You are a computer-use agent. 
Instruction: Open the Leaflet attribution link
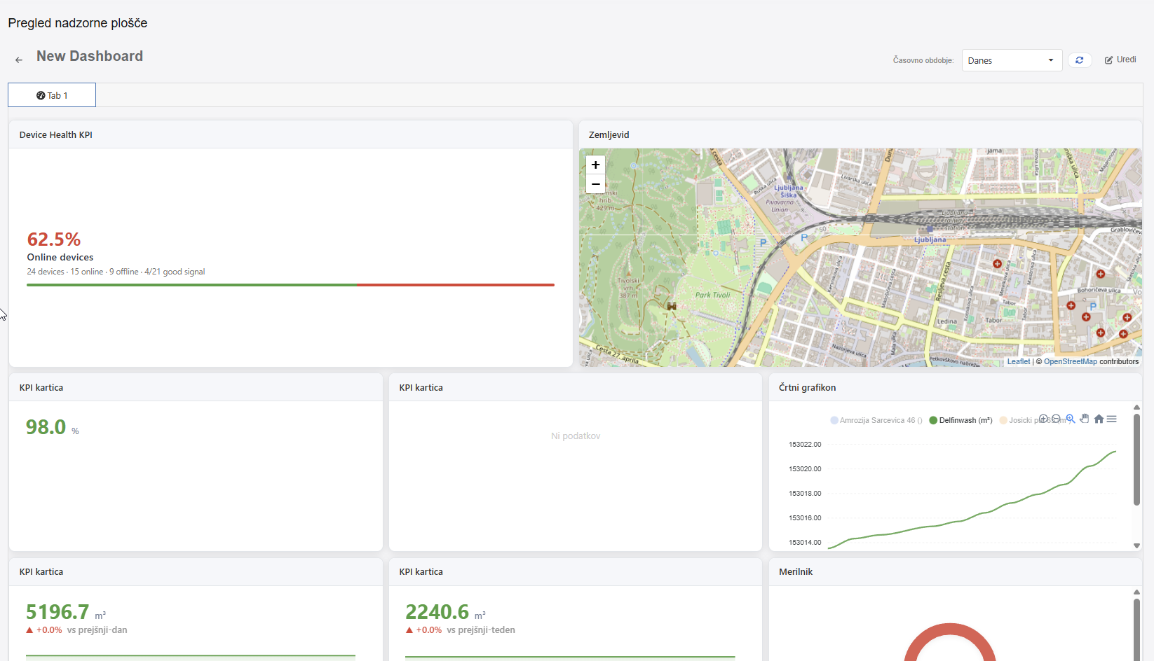tap(1019, 362)
